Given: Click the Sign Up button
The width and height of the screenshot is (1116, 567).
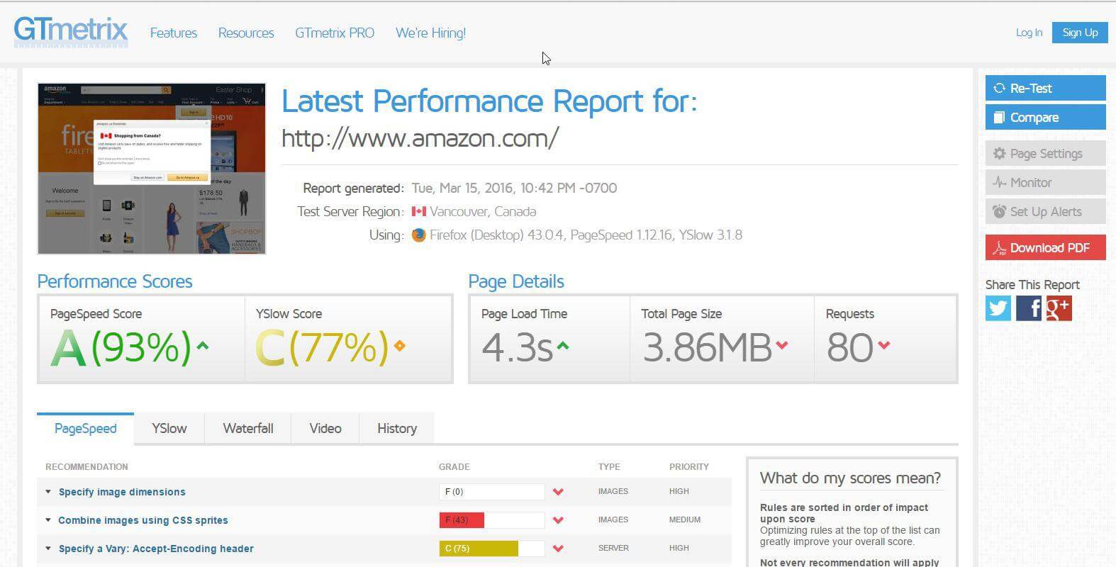Looking at the screenshot, I should [x=1080, y=33].
